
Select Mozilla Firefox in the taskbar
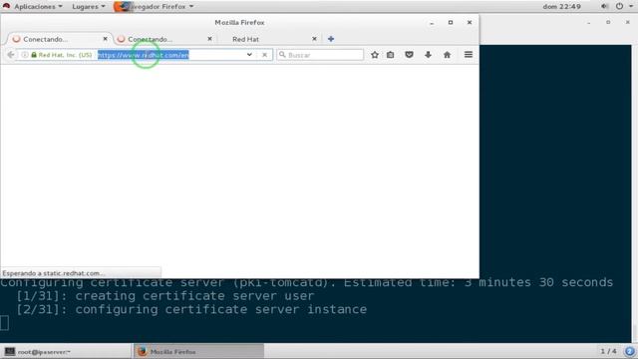(199, 352)
